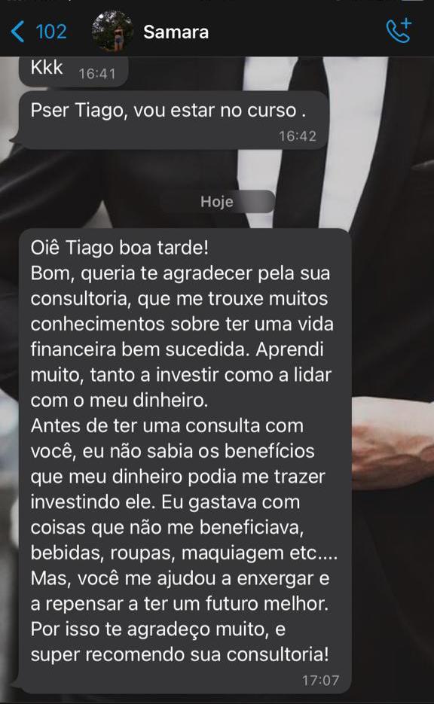Tap the 102 unread chats counter
Screen dimensions: 434x704
pos(51,32)
